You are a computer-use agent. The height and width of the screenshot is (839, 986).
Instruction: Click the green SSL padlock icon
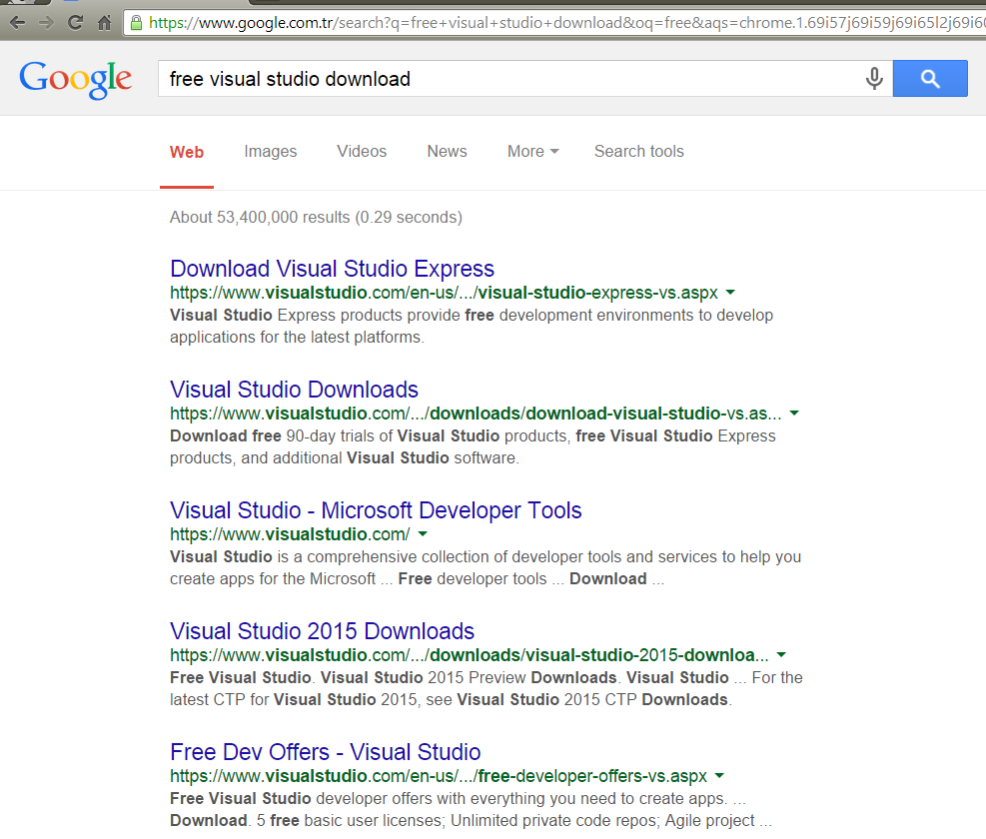coord(136,23)
